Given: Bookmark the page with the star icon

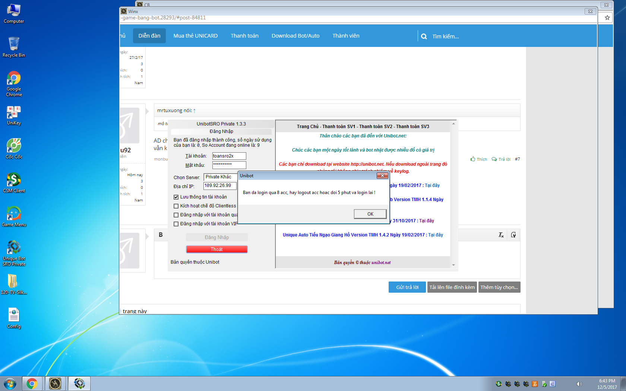Looking at the screenshot, I should click(607, 18).
